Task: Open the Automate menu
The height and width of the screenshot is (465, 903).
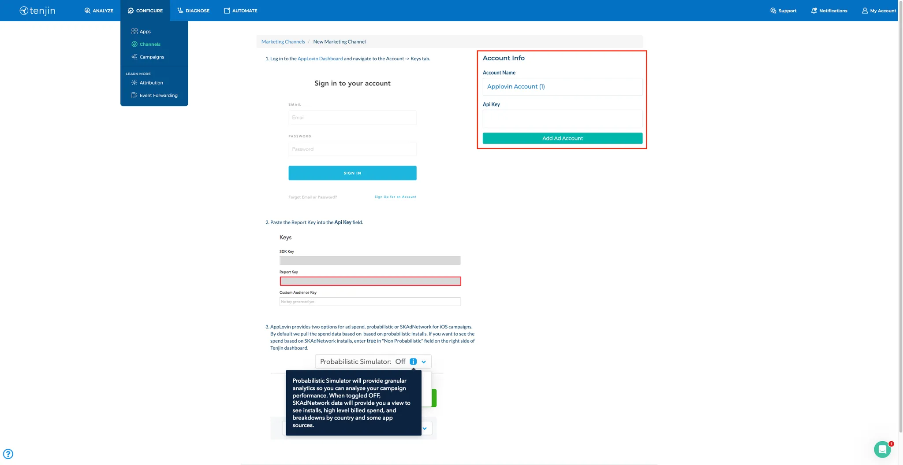Action: pyautogui.click(x=241, y=11)
